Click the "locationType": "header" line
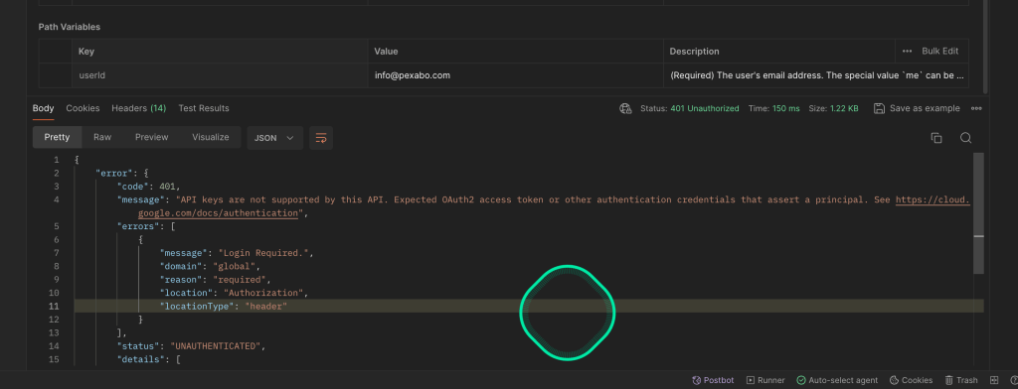Image resolution: width=1018 pixels, height=389 pixels. 224,306
